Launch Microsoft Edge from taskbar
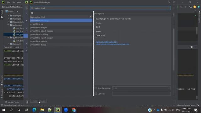The height and width of the screenshot is (113, 201). coord(34,110)
